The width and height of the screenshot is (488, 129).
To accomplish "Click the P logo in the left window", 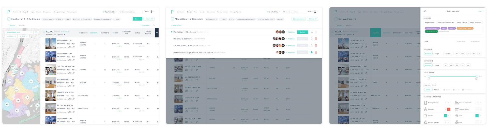I will tap(9, 12).
